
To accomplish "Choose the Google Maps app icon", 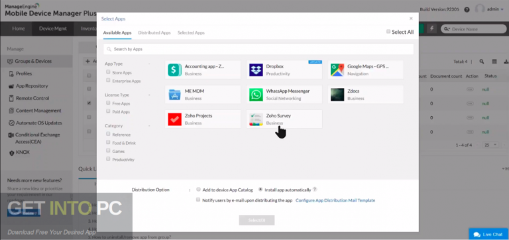I will 337,70.
